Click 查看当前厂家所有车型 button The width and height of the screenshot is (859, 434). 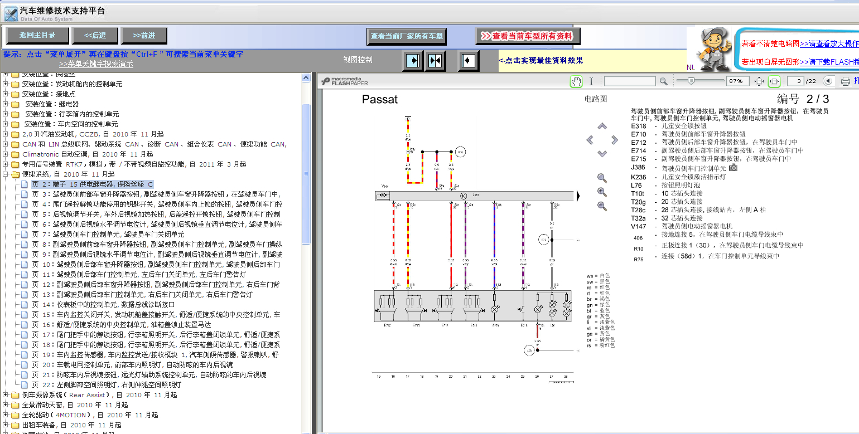[x=407, y=36]
